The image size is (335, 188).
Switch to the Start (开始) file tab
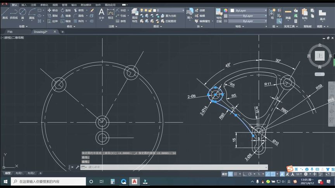pos(10,32)
